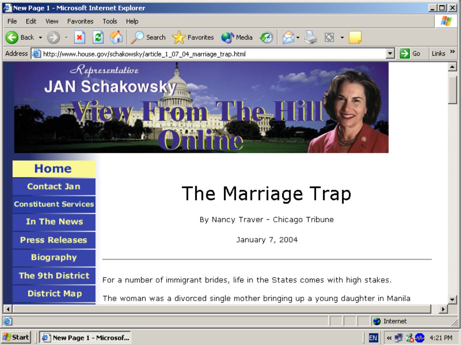Viewport: 461px width, 346px height.
Task: Open the In The News link
Action: click(x=54, y=222)
